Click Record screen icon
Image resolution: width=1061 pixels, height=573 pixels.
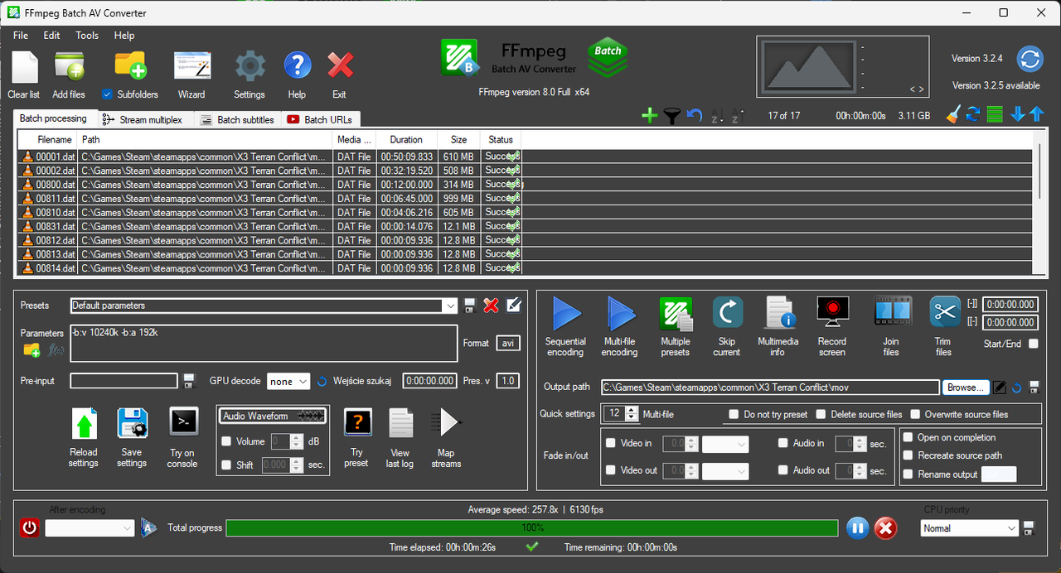832,313
